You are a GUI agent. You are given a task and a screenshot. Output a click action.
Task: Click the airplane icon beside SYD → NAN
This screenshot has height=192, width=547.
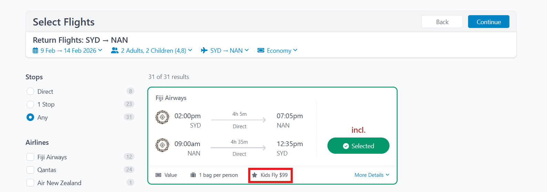[204, 51]
